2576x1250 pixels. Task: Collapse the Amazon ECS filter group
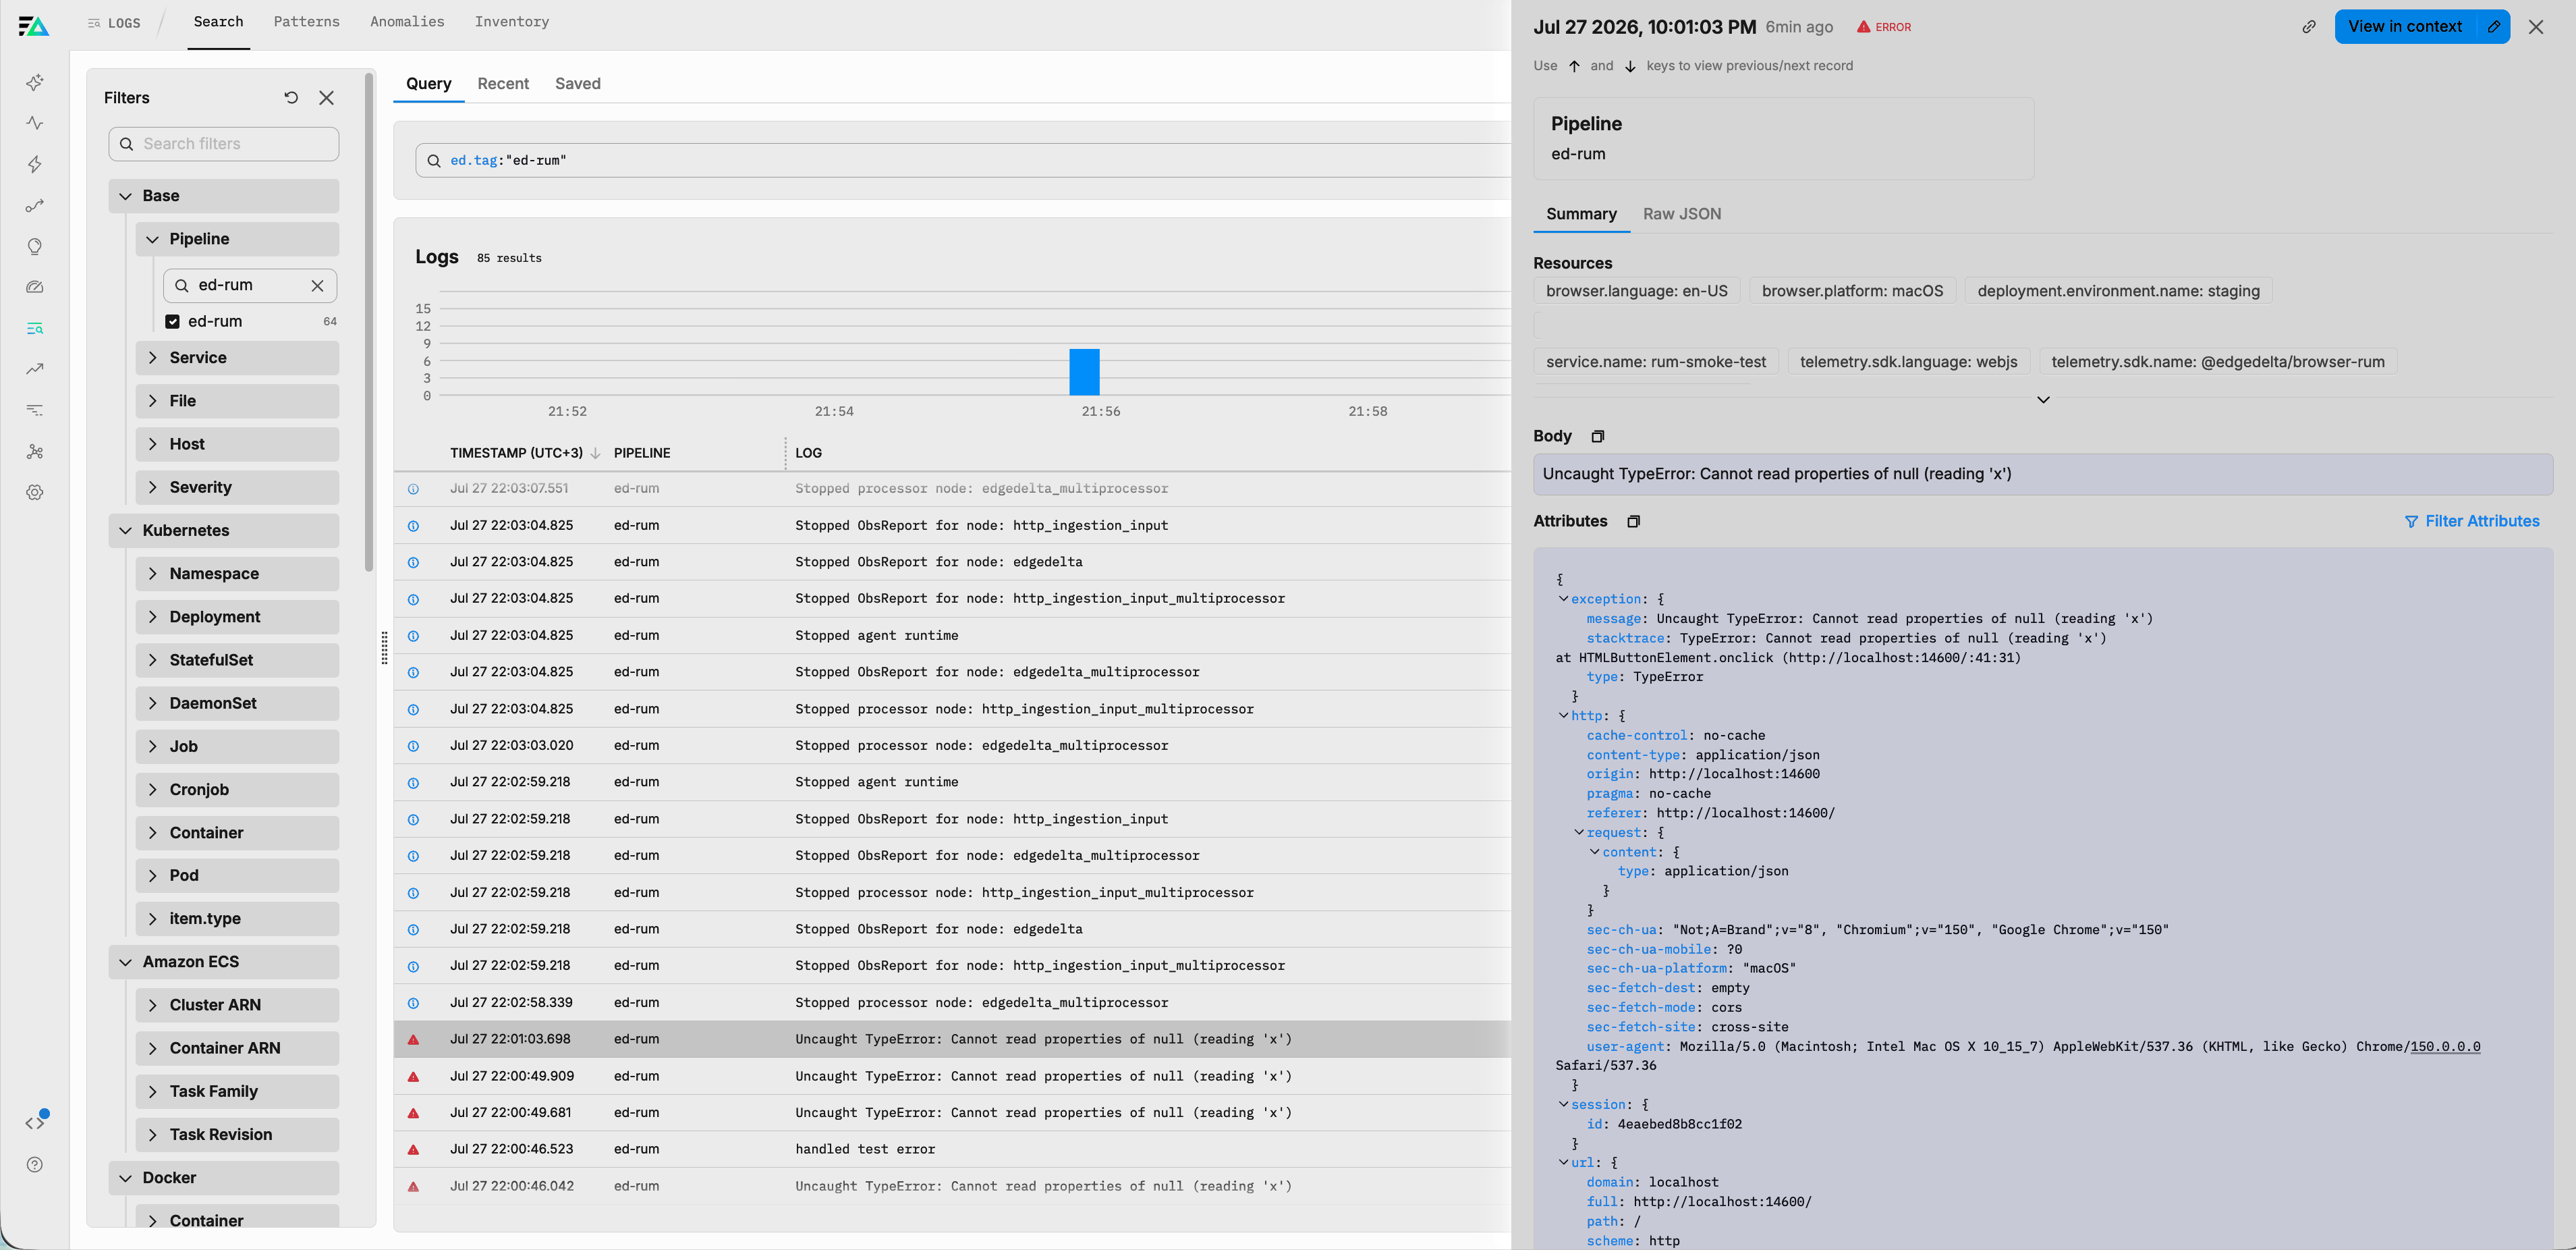(x=125, y=962)
